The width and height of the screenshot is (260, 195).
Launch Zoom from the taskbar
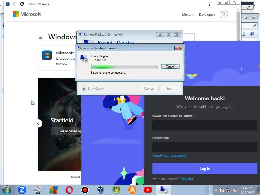tap(22, 190)
